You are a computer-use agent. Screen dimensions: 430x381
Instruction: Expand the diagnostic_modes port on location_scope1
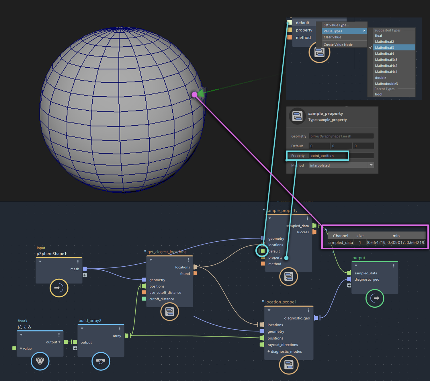[x=269, y=351]
